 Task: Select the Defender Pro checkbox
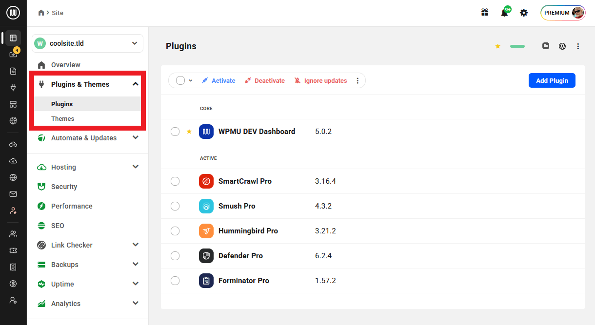click(x=175, y=256)
